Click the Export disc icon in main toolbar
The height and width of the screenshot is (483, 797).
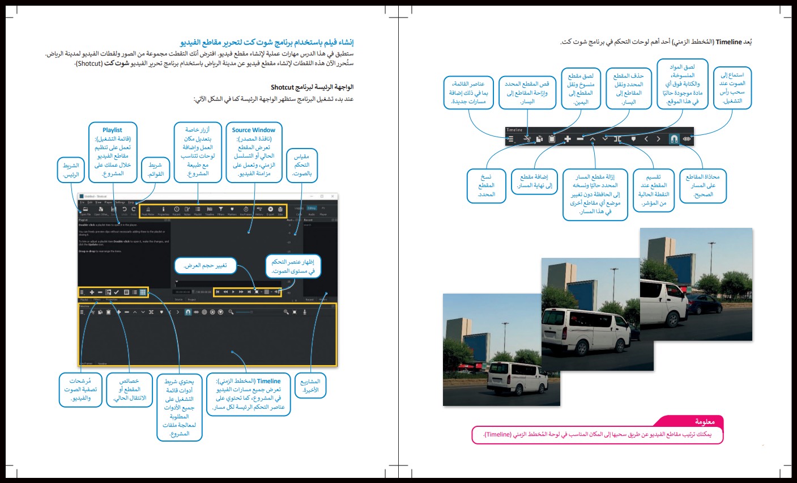270,210
